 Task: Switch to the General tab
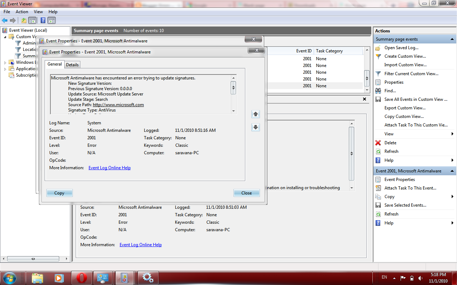[55, 64]
